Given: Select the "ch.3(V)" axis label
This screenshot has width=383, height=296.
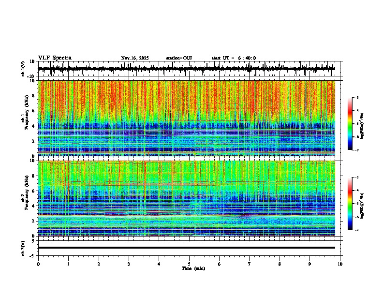Looking at the screenshot, I should click(24, 248).
